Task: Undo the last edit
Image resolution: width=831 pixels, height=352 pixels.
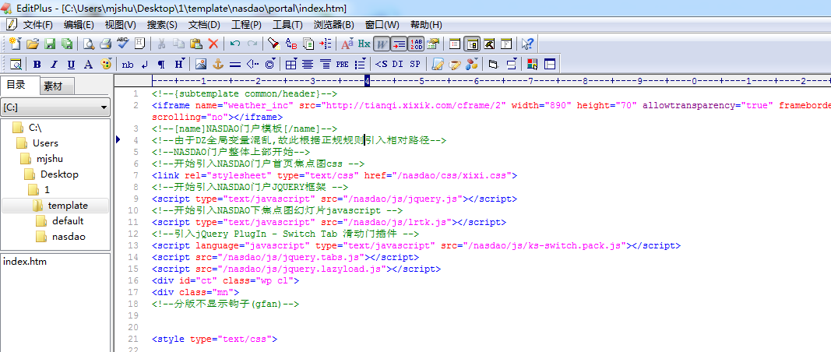Action: (x=235, y=44)
